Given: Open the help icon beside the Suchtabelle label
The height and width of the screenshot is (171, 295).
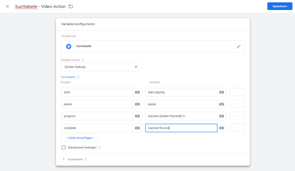Looking at the screenshot, I should coord(78,77).
